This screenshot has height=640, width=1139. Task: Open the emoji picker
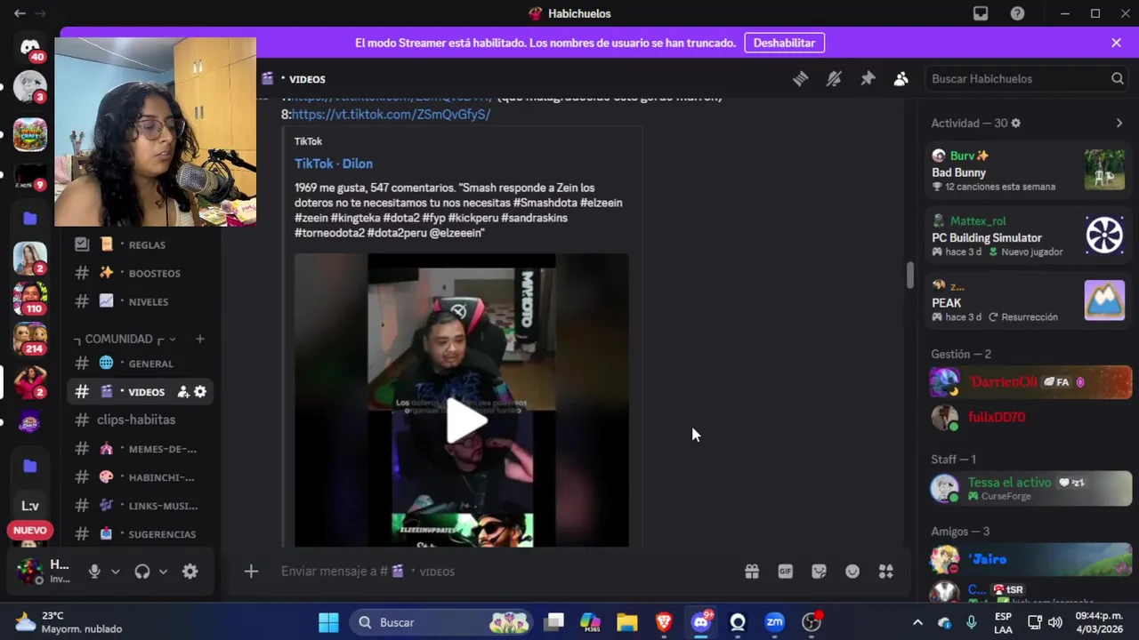(852, 572)
